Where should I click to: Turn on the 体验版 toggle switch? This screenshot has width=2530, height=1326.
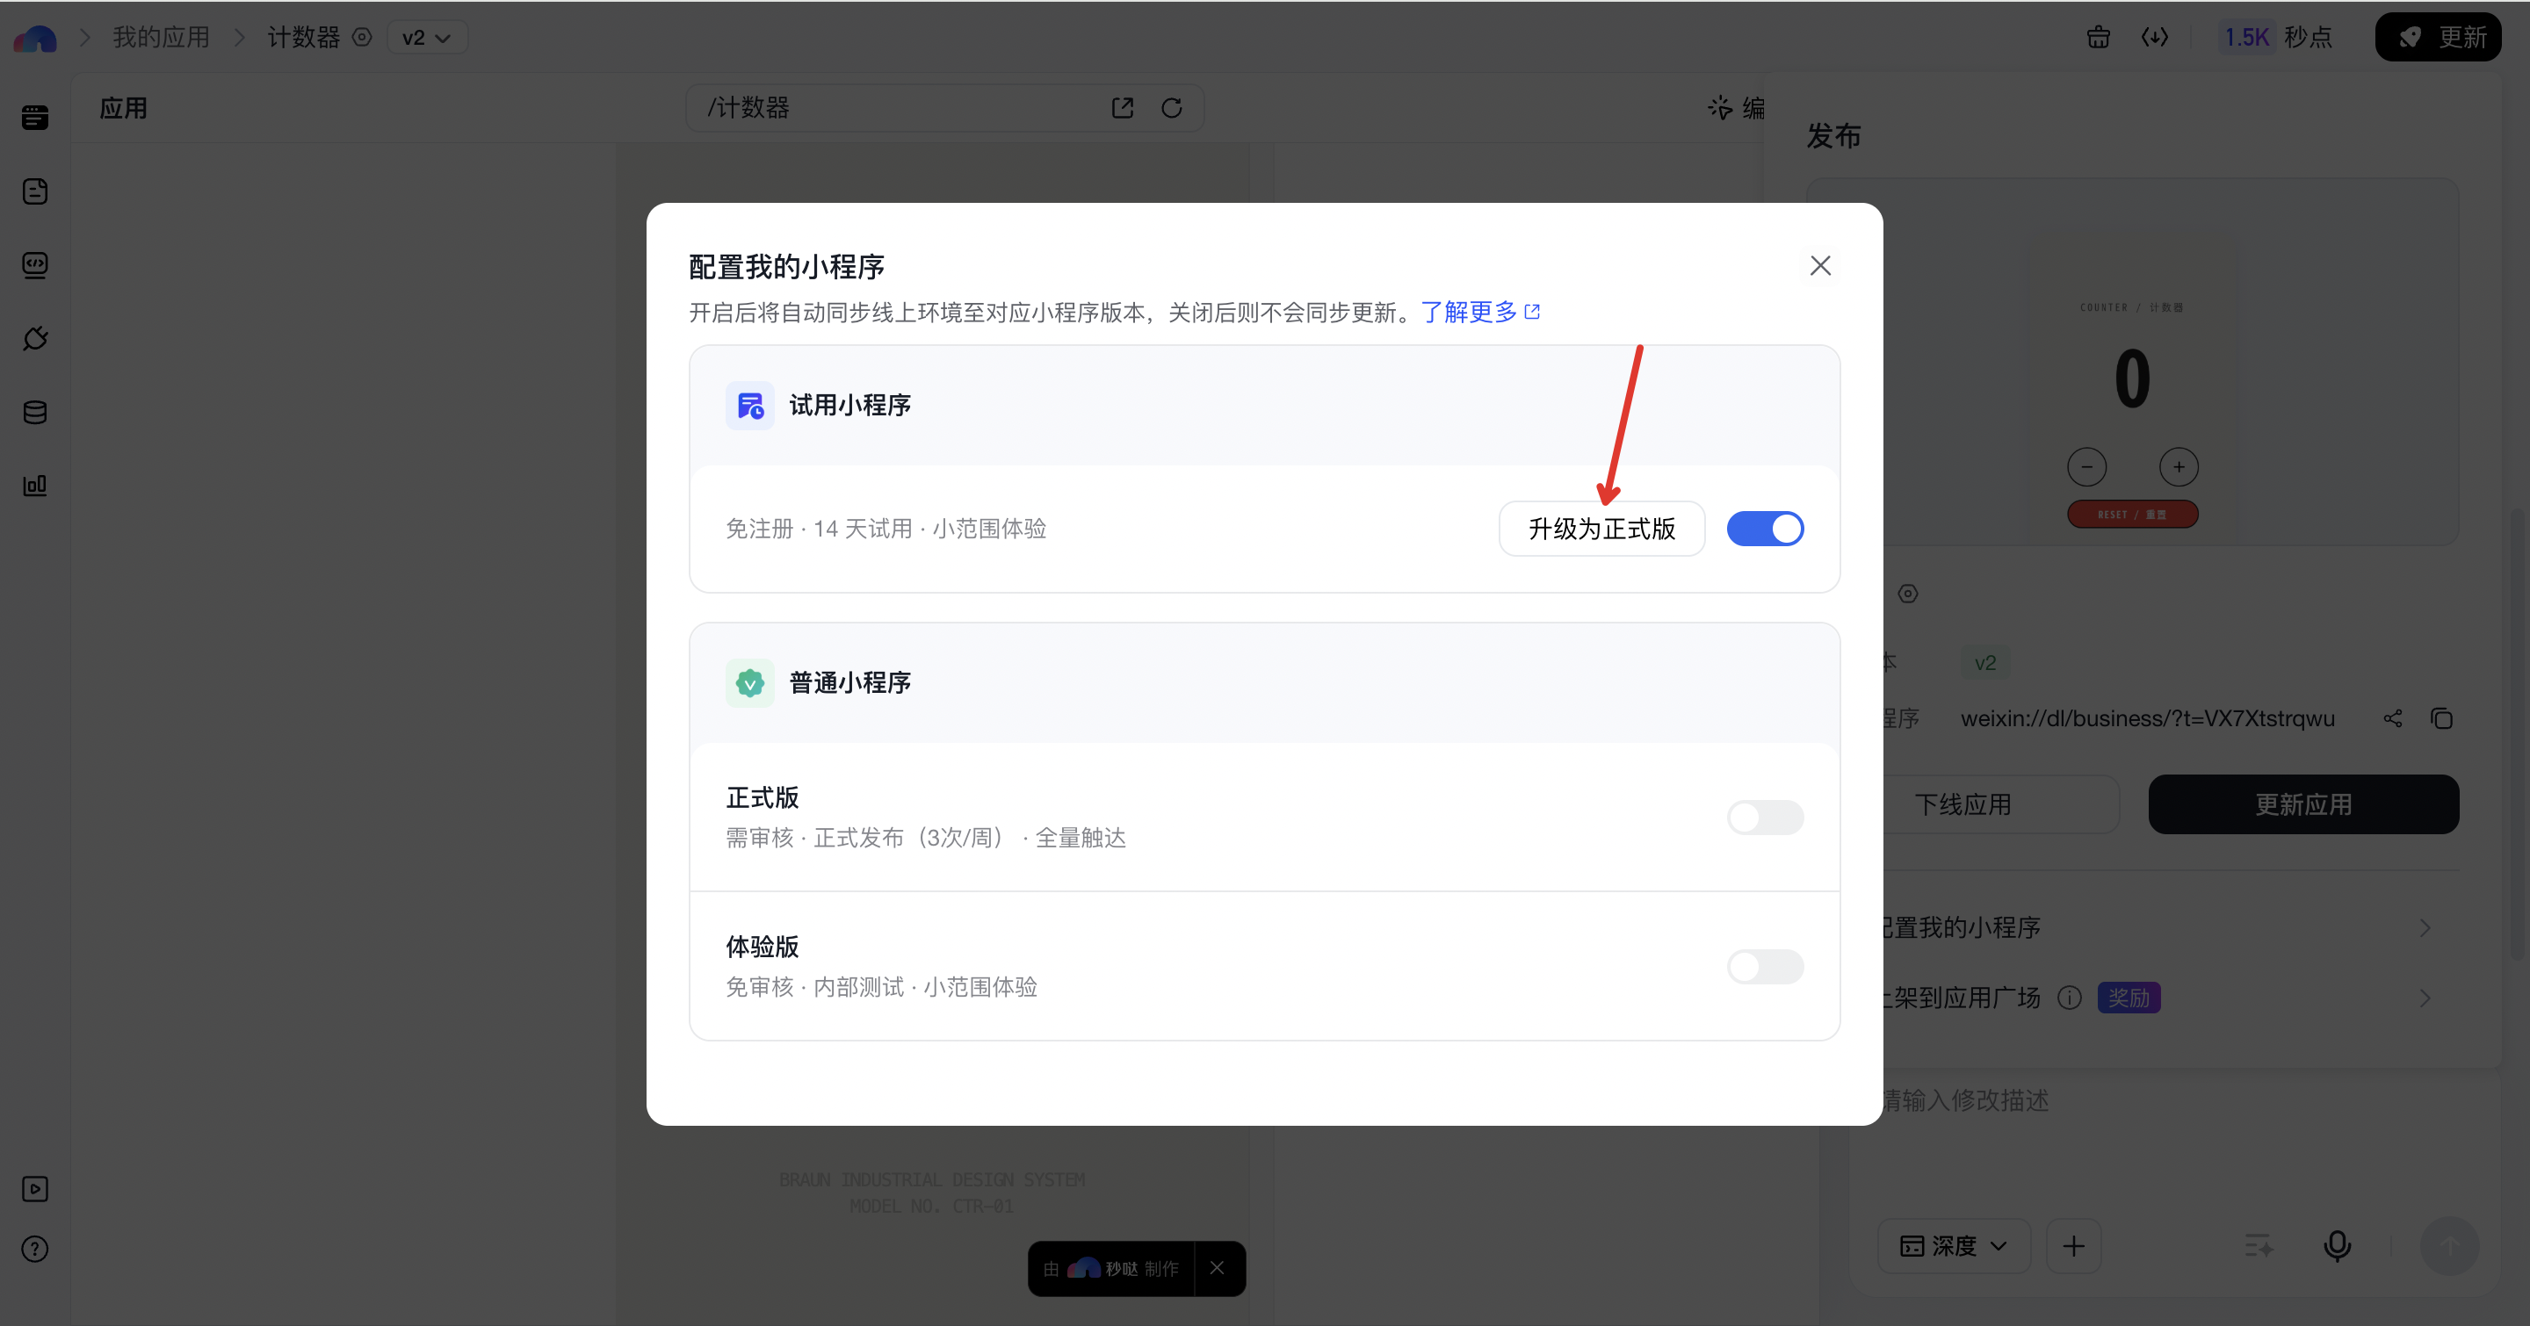[1765, 966]
